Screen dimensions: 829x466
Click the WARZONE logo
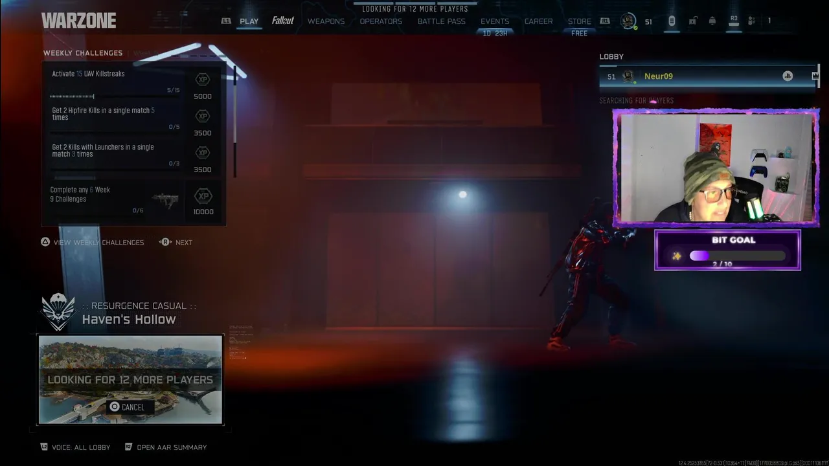79,21
